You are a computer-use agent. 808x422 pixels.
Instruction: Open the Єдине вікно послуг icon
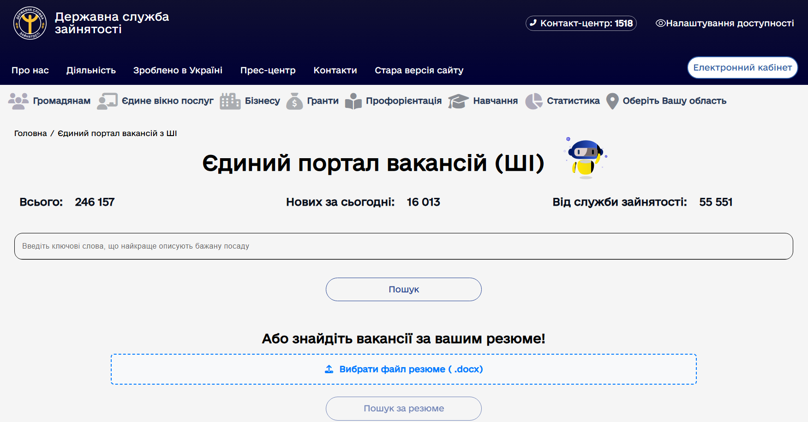107,101
